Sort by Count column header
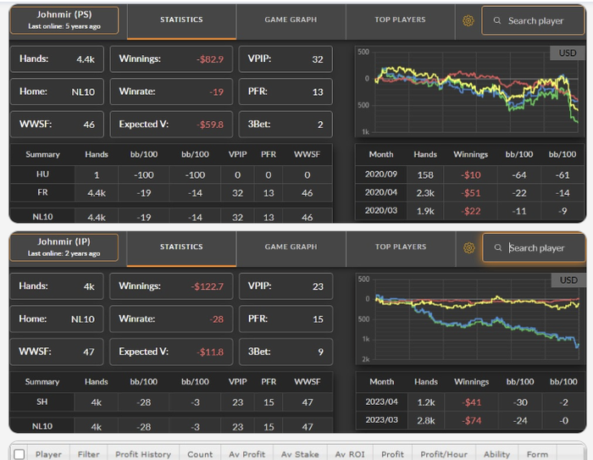 [200, 454]
